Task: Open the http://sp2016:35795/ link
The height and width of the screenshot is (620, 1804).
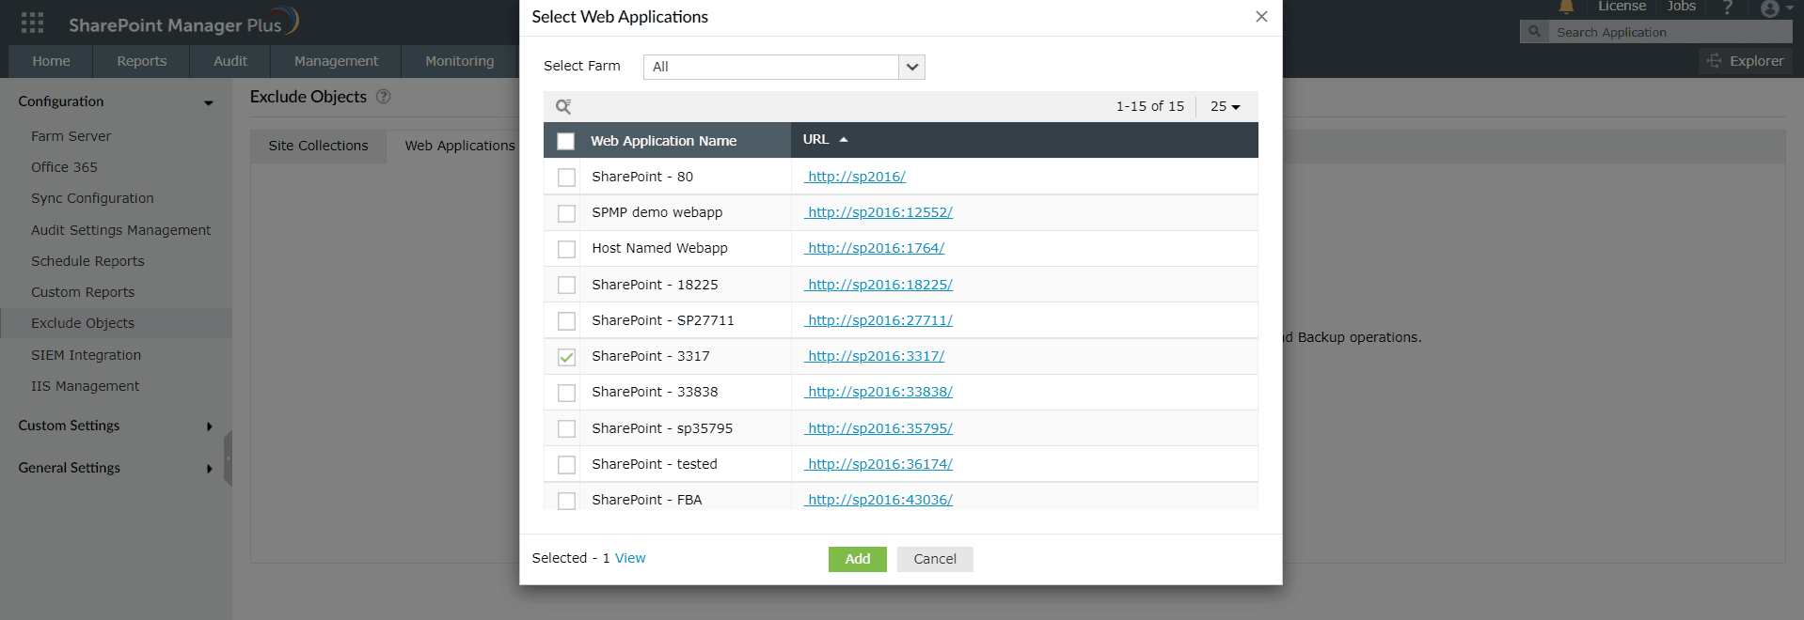Action: click(878, 428)
